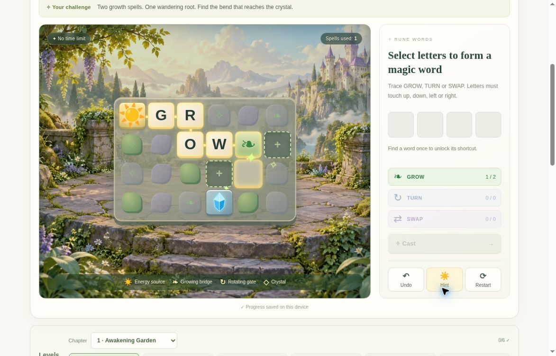This screenshot has width=556, height=356.
Task: Click the 'Your challenge' label
Action: click(x=68, y=7)
